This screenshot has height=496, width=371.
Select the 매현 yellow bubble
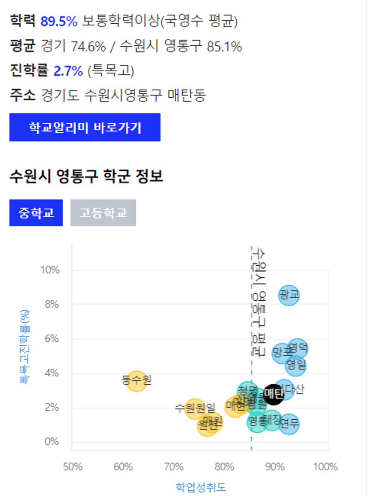[235, 406]
